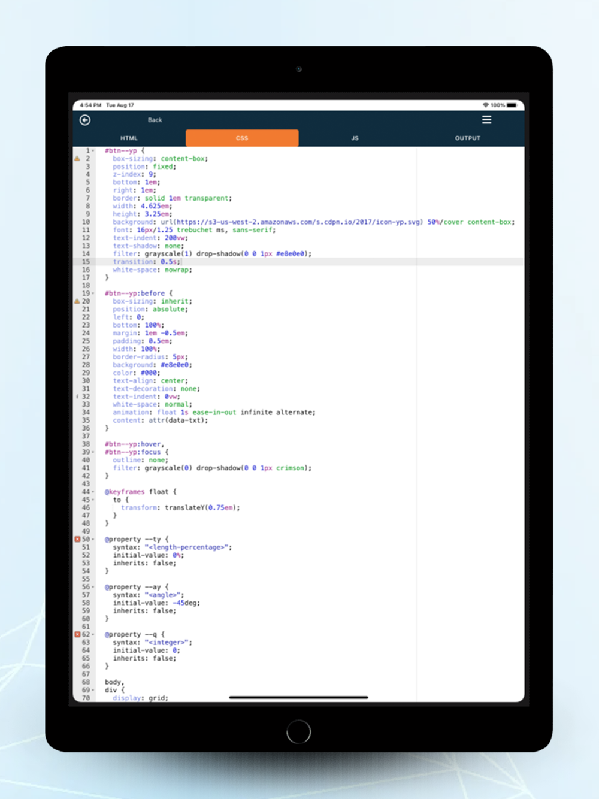Fold the hover/focus rule at line 39
This screenshot has height=799, width=599.
(93, 452)
